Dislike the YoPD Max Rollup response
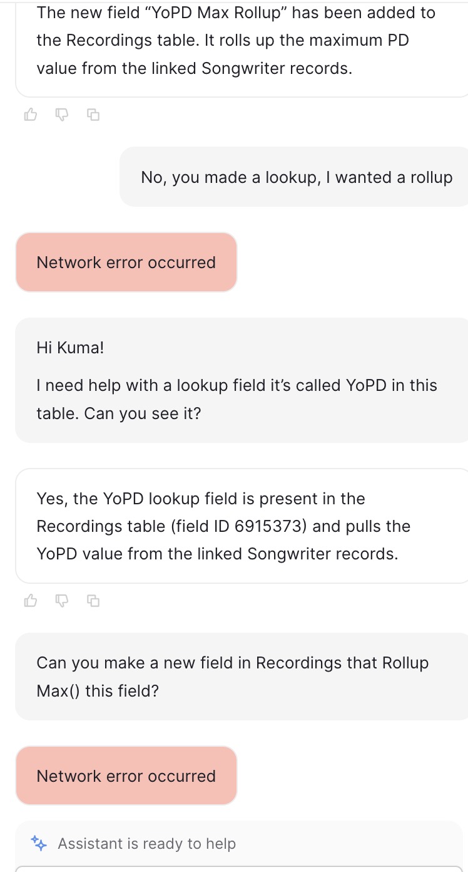The width and height of the screenshot is (468, 872). click(x=61, y=115)
